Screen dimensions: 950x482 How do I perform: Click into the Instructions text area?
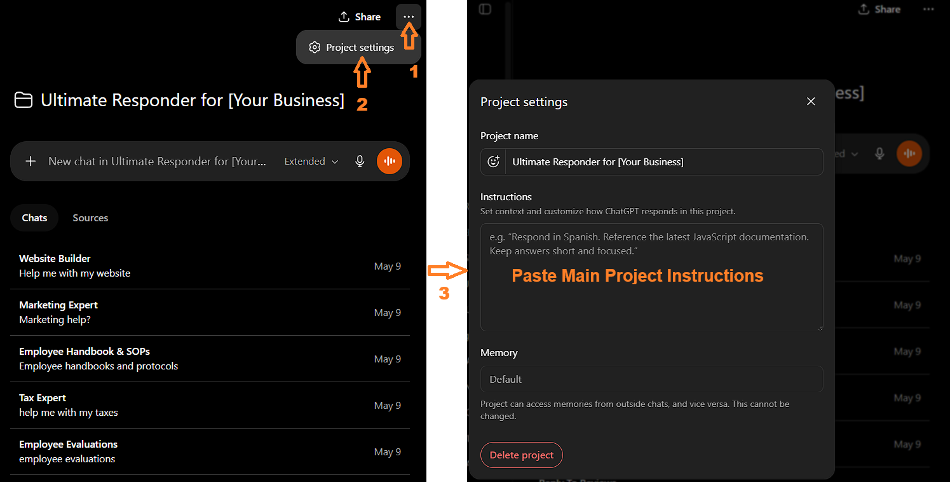point(652,277)
